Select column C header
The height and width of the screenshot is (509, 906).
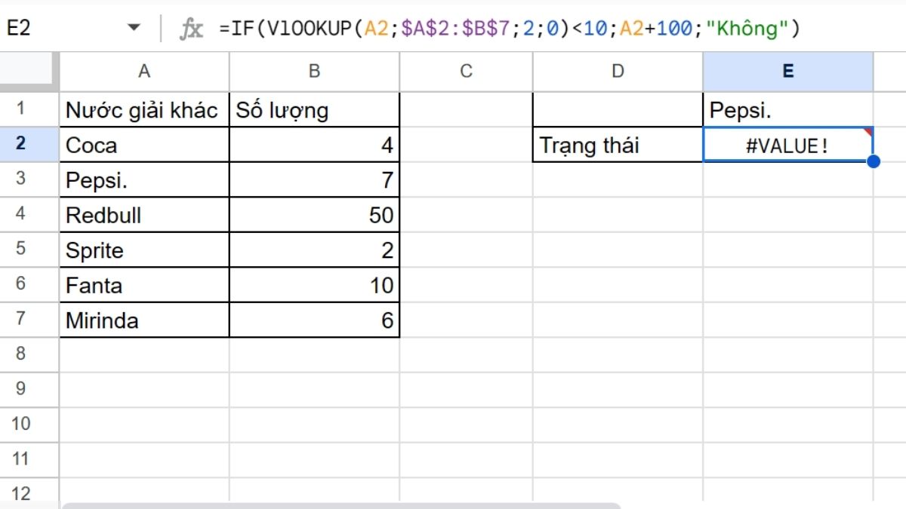pos(467,72)
